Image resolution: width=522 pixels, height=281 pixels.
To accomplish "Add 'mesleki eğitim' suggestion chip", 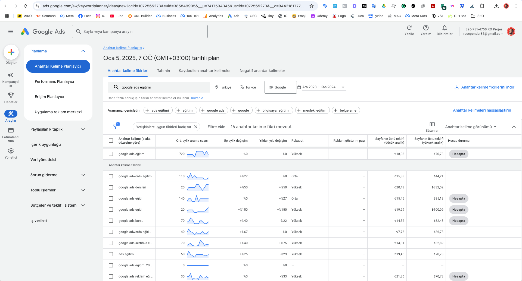I will [313, 110].
